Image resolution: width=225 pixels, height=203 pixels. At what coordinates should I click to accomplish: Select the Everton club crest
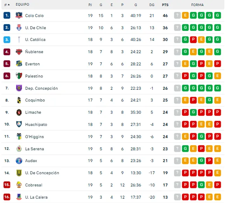pos(19,64)
